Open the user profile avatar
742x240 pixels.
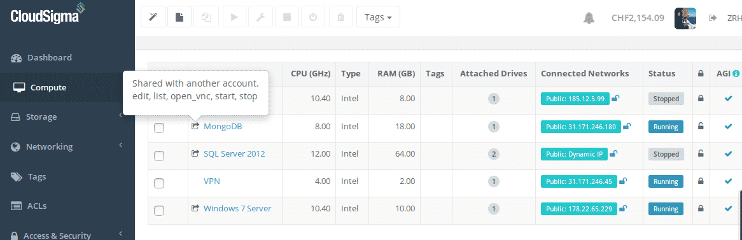685,18
